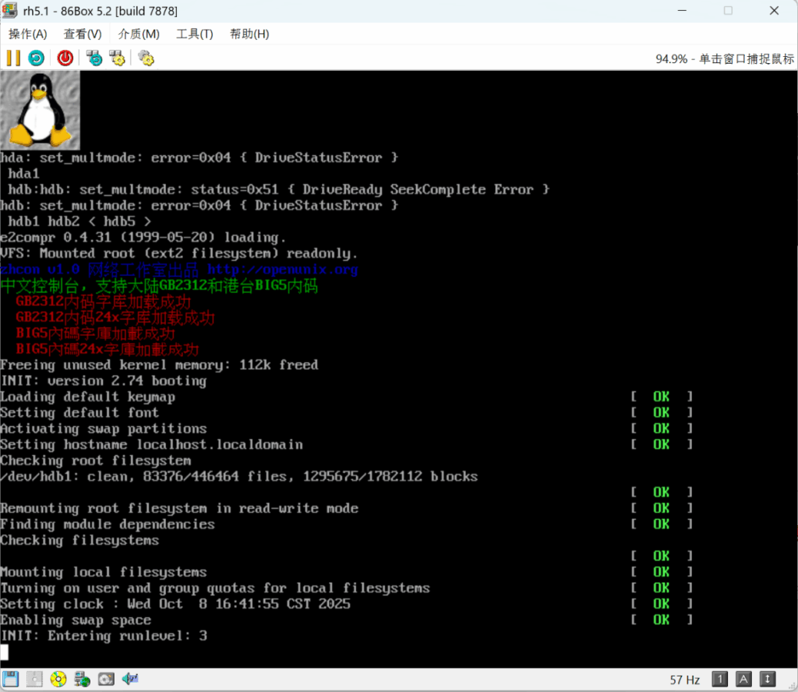Click the greyed second floppy drive icon
Screen dimensions: 798x692
[34, 679]
